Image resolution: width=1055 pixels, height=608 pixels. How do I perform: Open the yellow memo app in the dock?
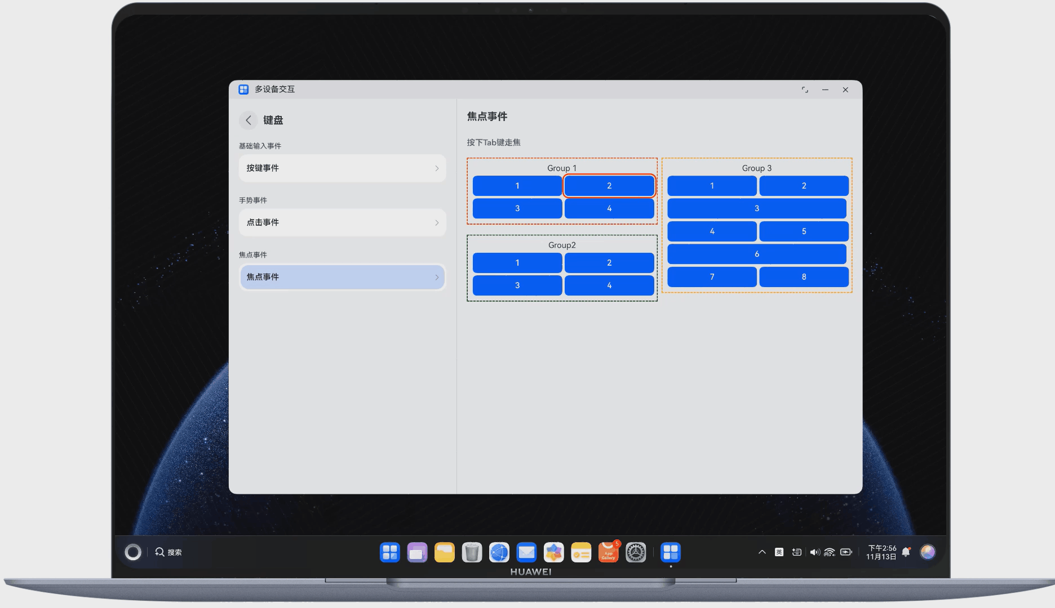point(580,552)
